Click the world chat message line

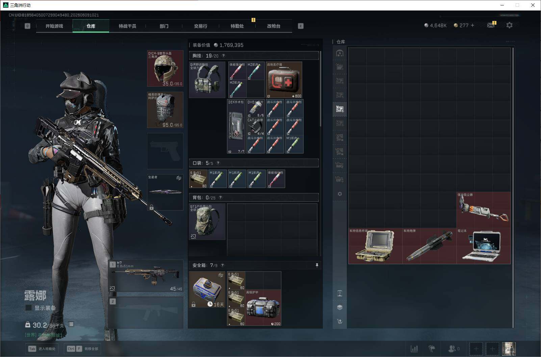pyautogui.click(x=44, y=335)
